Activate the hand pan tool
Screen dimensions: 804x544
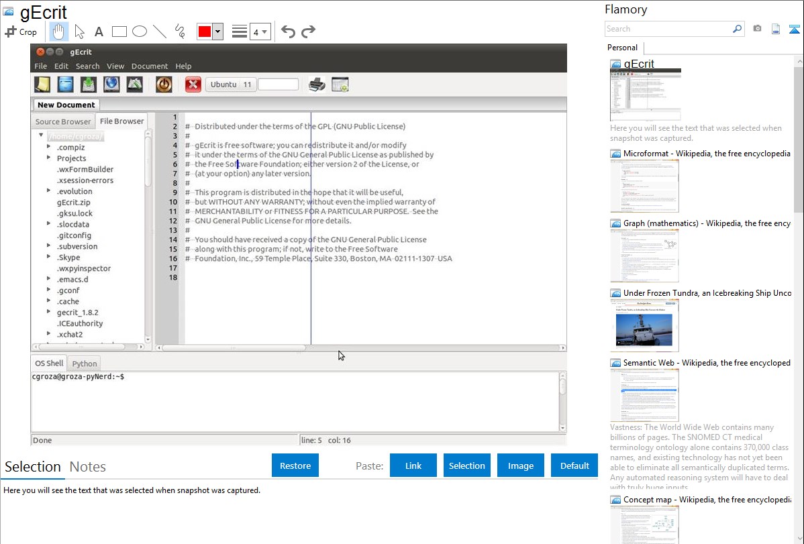(58, 32)
